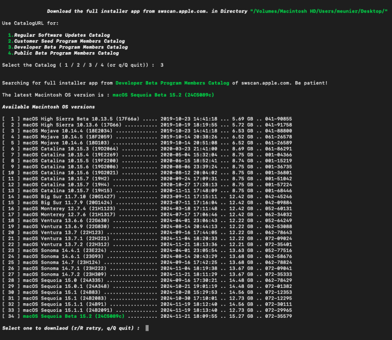
Task: Click the green macOS Sequoia Beta 15.2 entry in row 34
Action: pyautogui.click(x=73, y=316)
